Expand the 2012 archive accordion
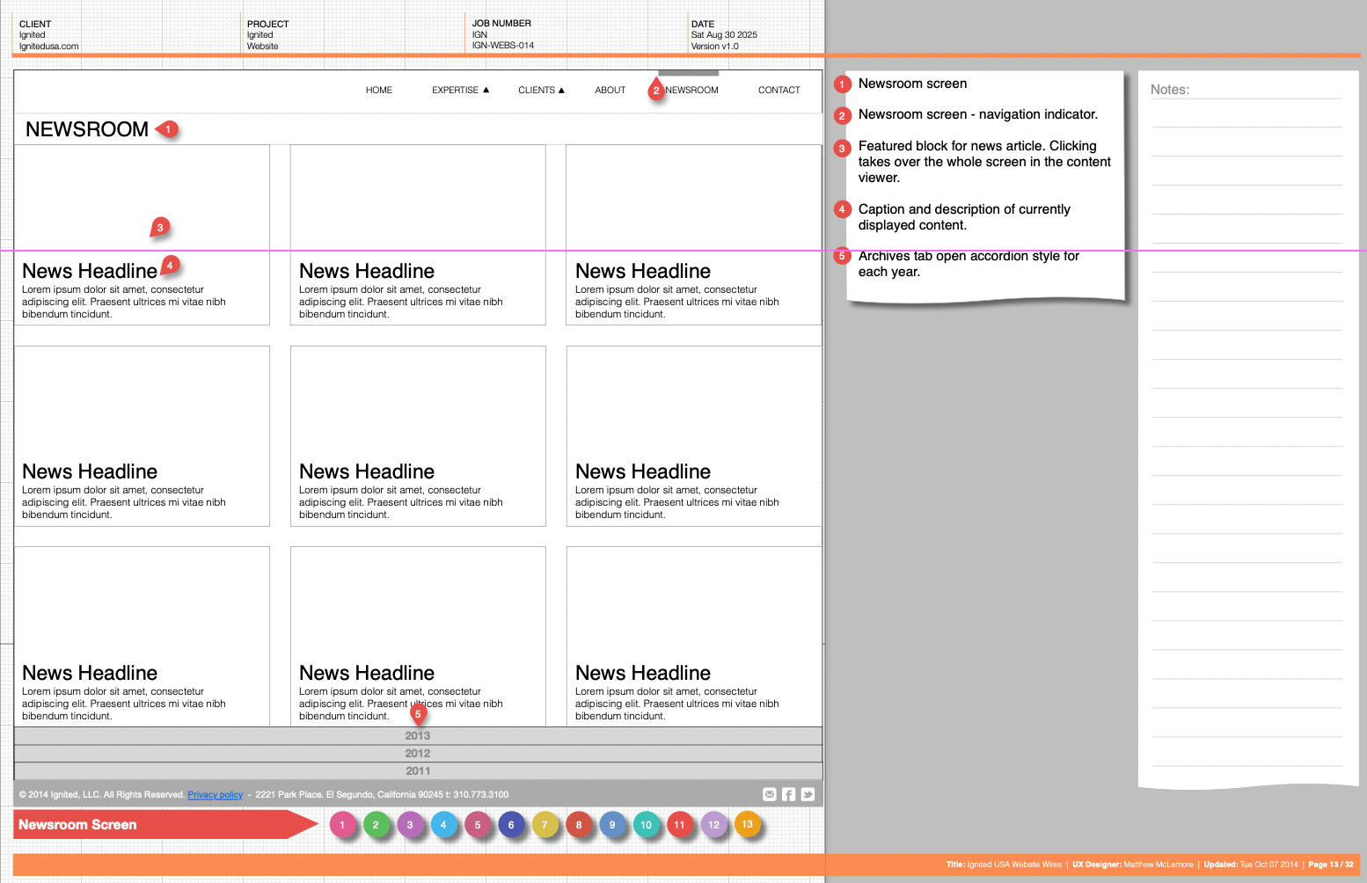The height and width of the screenshot is (883, 1367). pyautogui.click(x=418, y=754)
